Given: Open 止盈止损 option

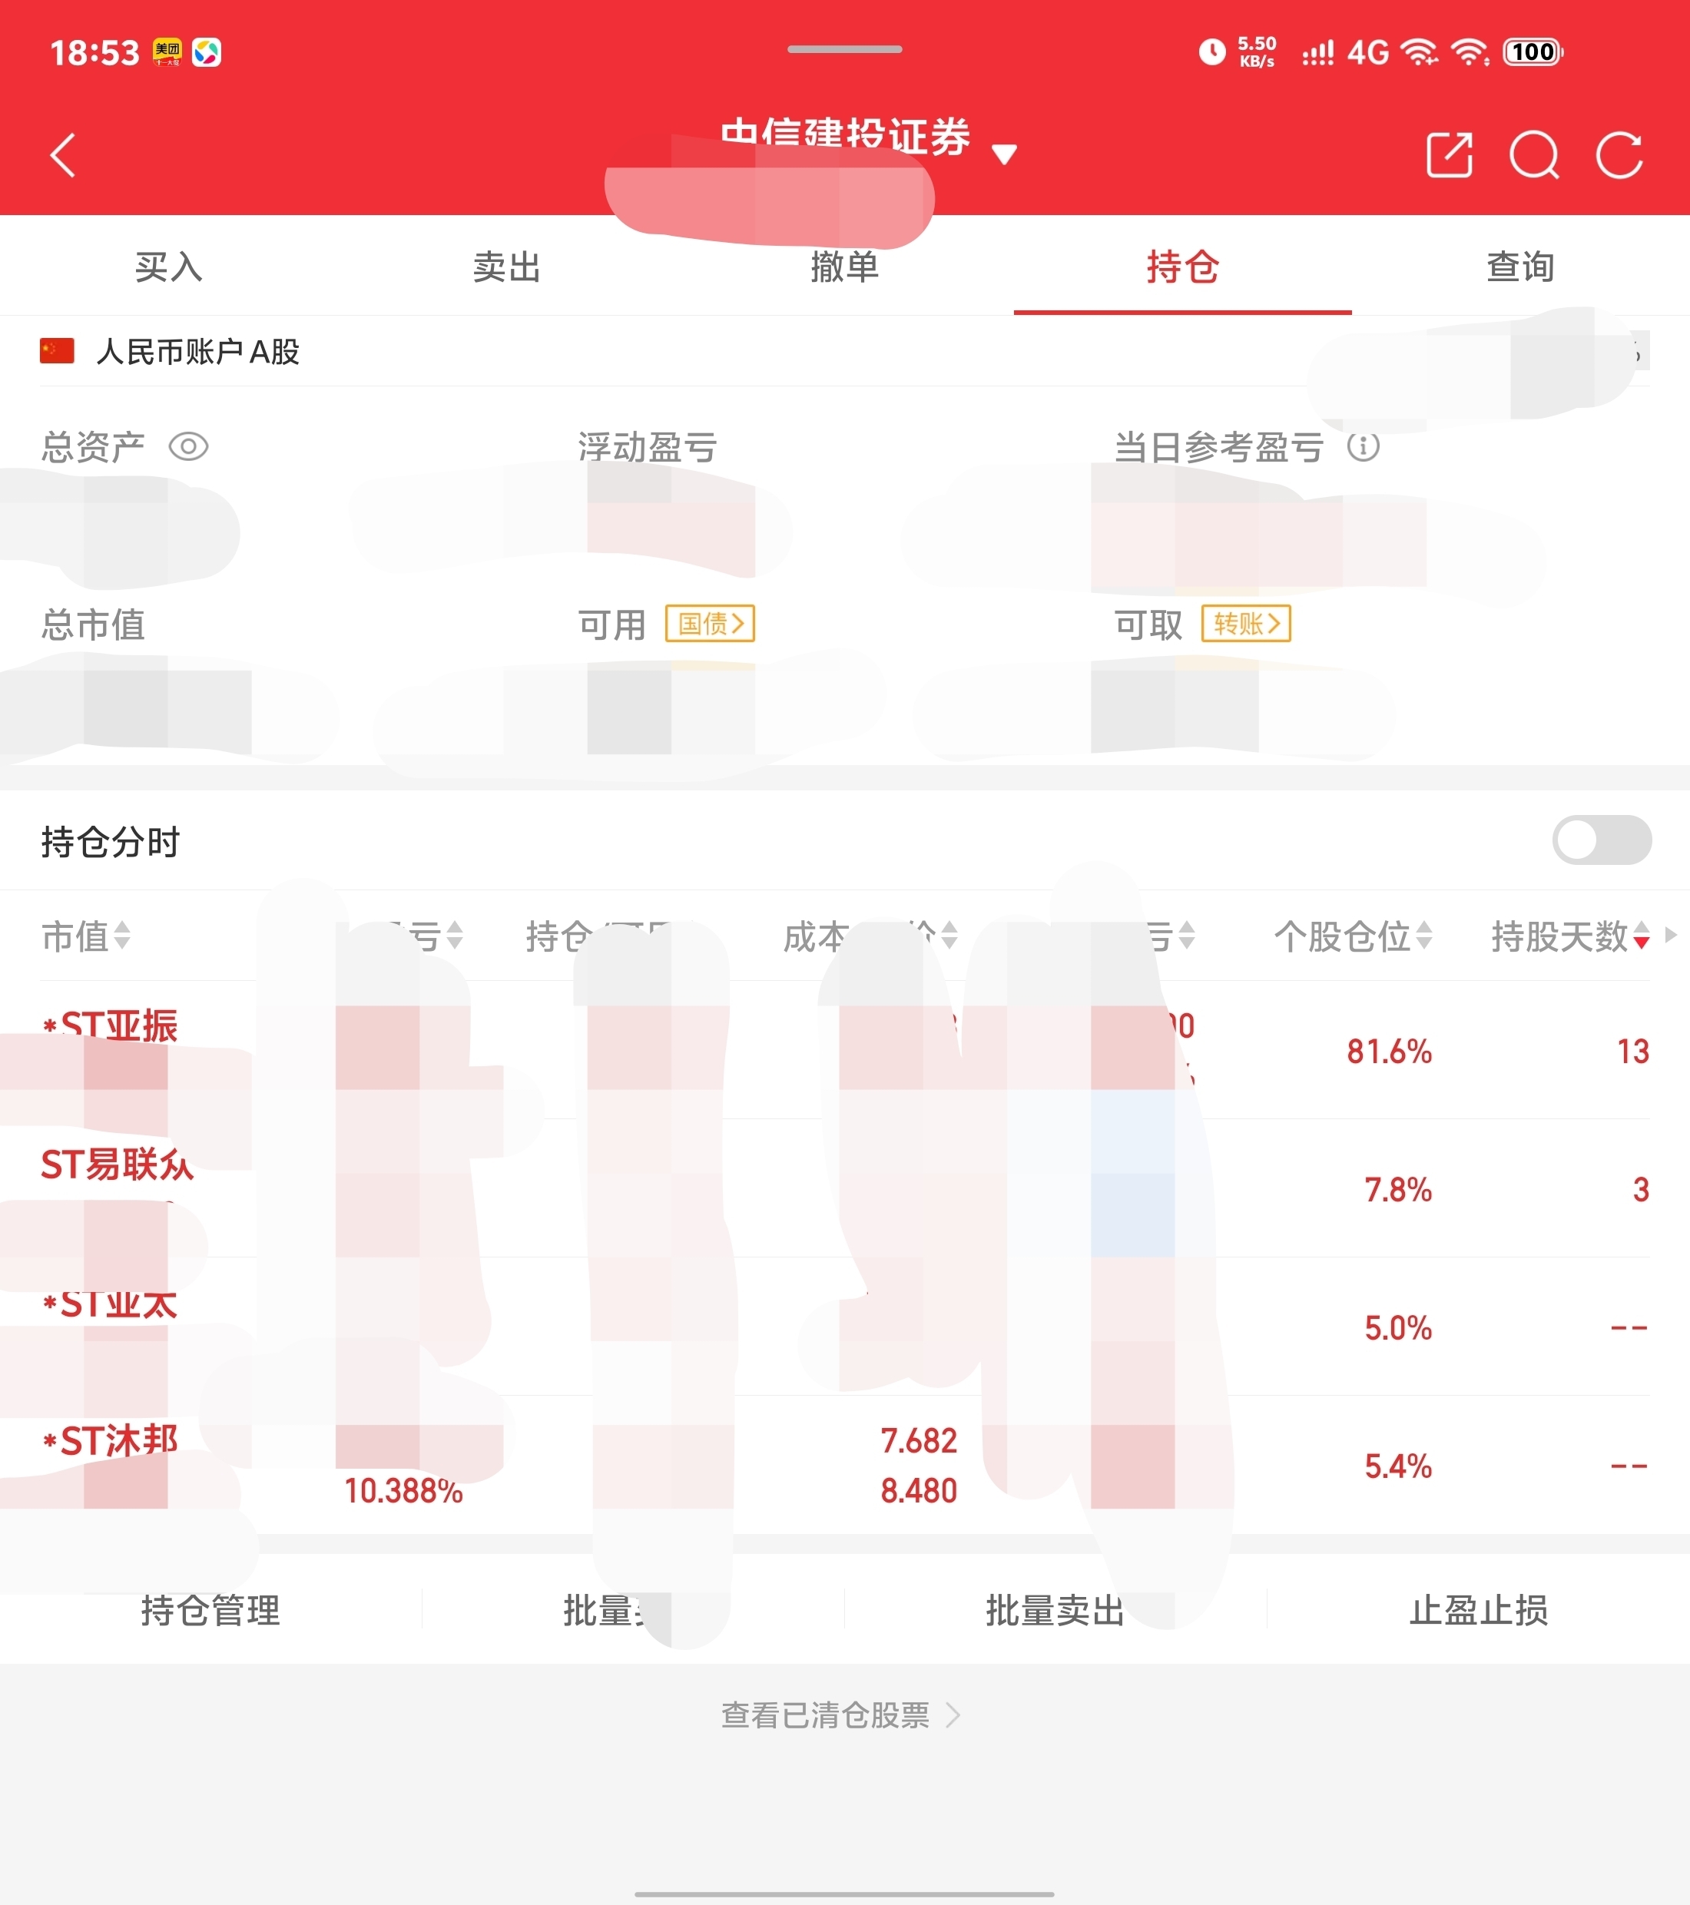Looking at the screenshot, I should pos(1479,1609).
